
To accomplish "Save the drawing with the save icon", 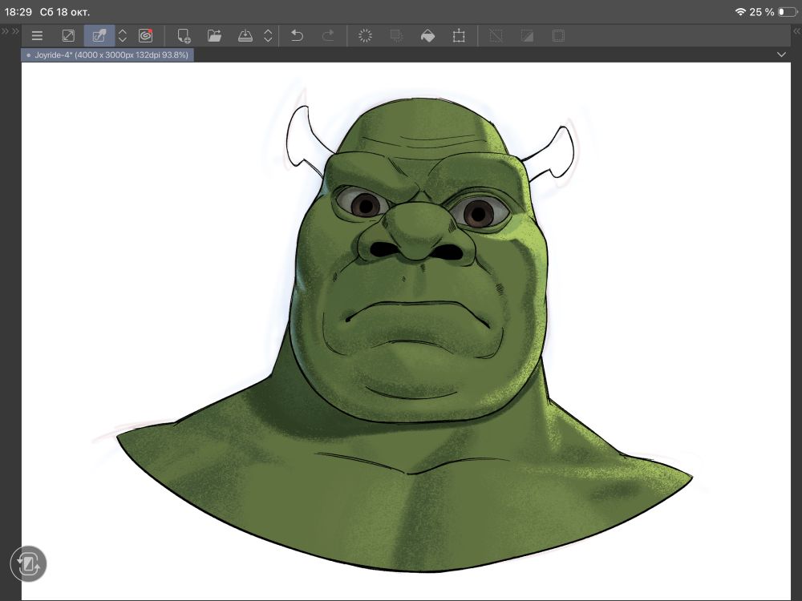I will 245,36.
